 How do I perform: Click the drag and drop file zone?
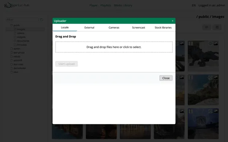tap(114, 47)
